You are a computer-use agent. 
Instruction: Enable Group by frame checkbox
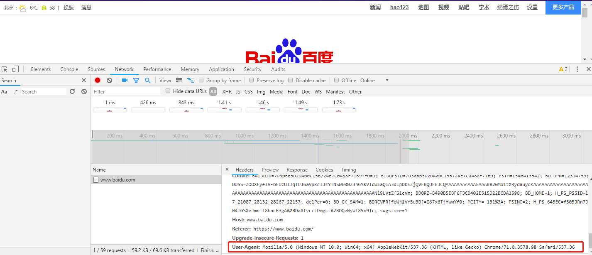[x=201, y=80]
